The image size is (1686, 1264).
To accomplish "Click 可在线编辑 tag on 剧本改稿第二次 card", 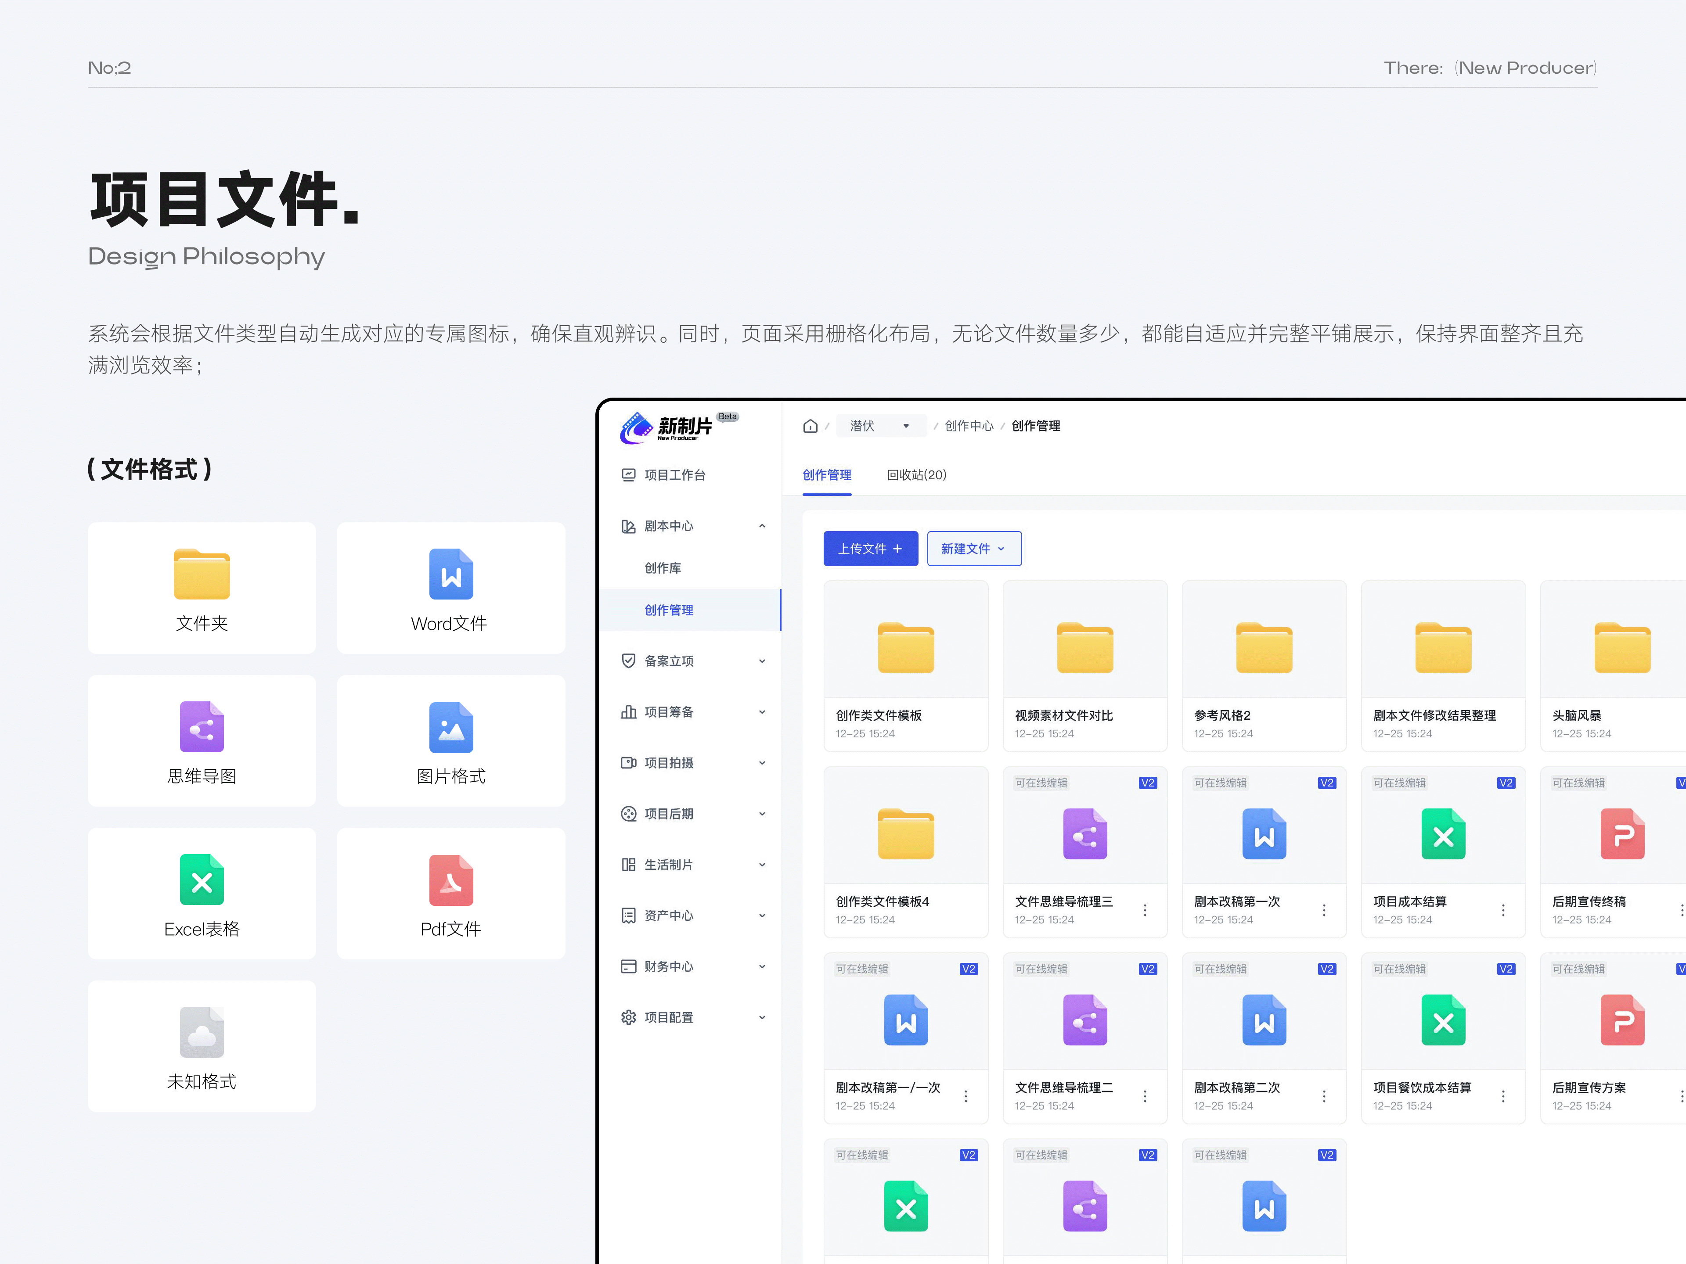I will [1220, 968].
